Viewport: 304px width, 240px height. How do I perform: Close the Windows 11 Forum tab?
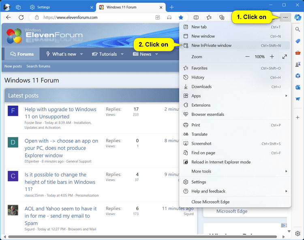tap(161, 7)
